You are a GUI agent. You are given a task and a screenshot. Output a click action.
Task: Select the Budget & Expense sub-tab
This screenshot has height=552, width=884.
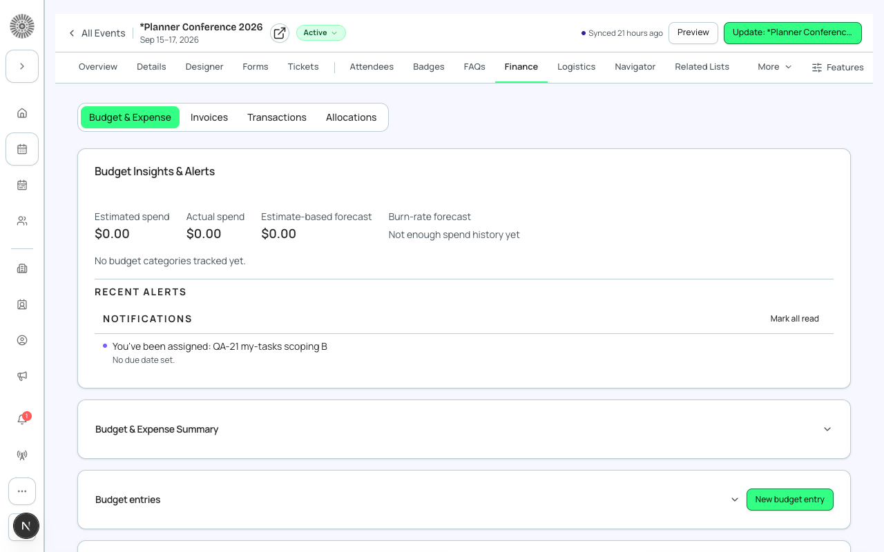point(130,117)
